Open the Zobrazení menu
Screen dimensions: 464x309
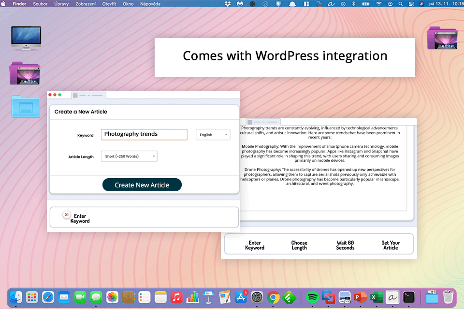pyautogui.click(x=86, y=4)
